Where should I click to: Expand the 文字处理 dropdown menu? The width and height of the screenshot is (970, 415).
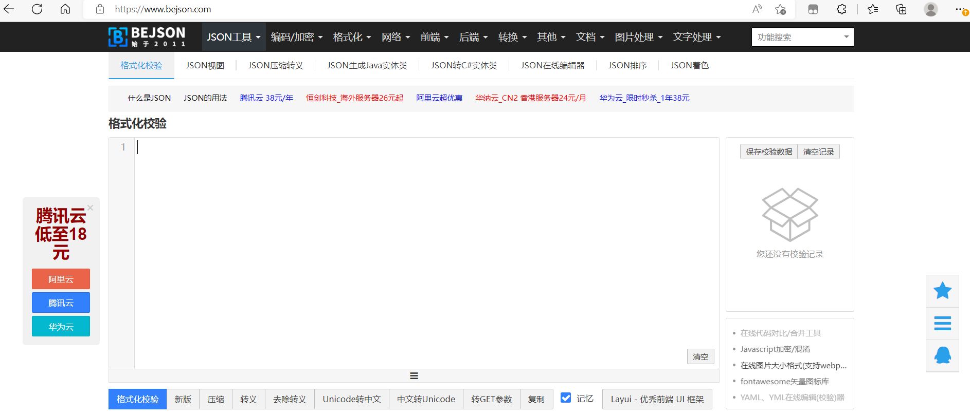click(697, 37)
